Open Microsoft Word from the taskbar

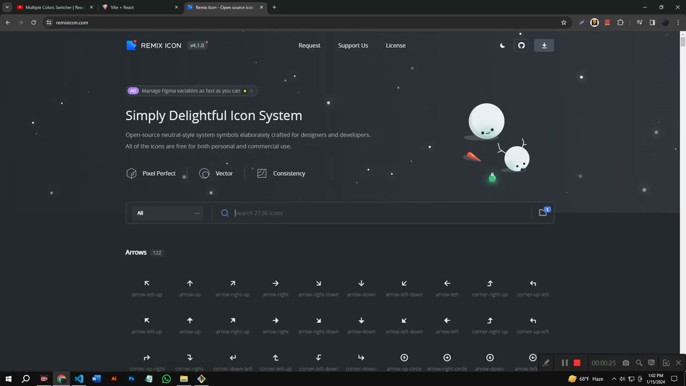tap(96, 378)
